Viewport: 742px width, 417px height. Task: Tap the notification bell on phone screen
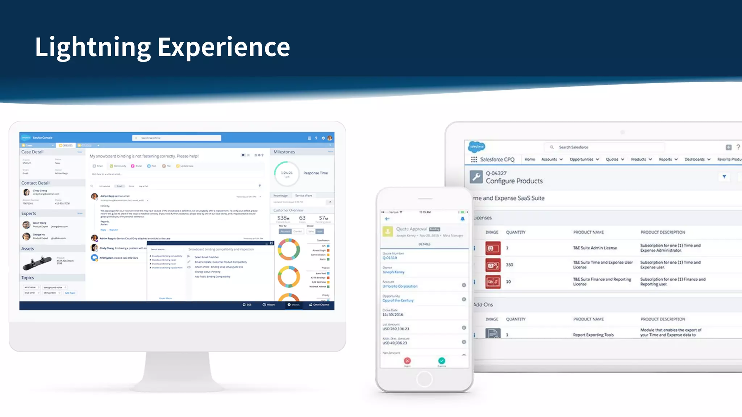click(462, 219)
